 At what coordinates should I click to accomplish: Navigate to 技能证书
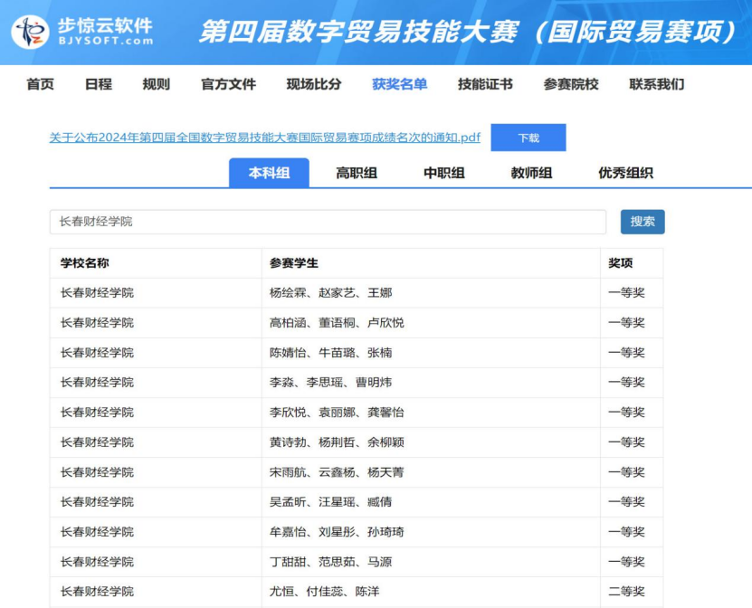tap(485, 84)
